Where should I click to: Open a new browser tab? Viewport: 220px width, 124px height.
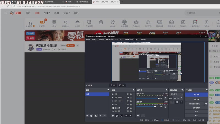tap(122, 2)
